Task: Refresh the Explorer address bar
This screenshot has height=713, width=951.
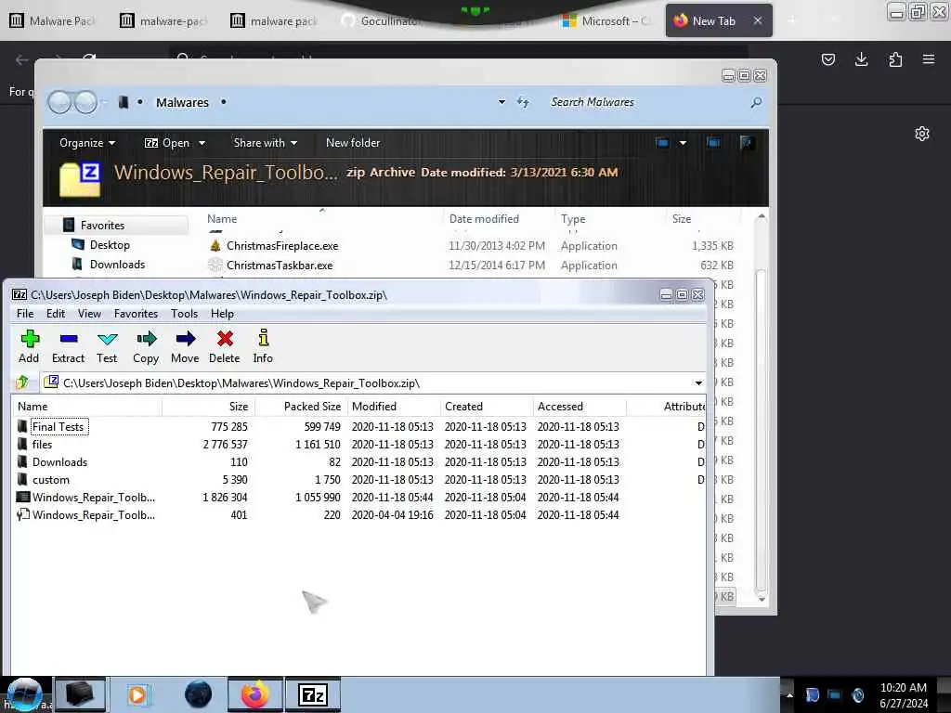Action: [x=523, y=102]
